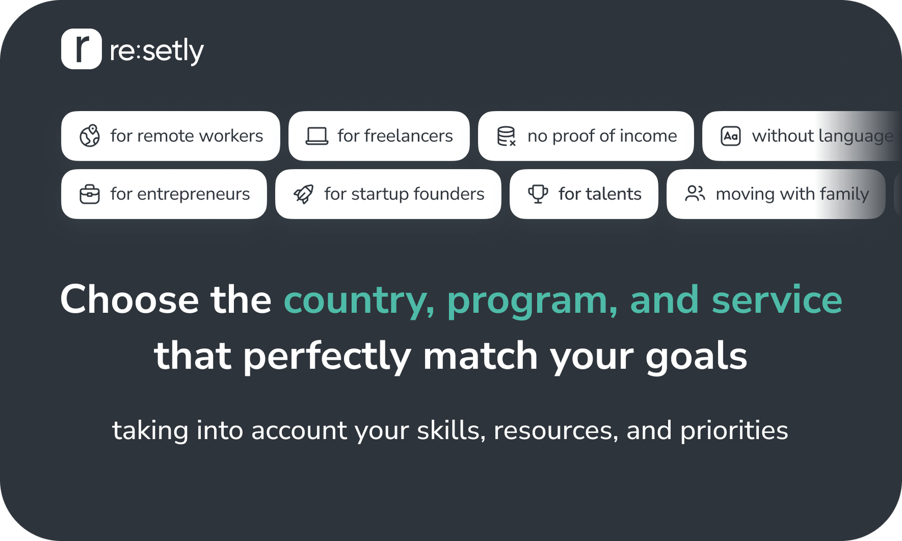The image size is (902, 541).
Task: Select the 'for freelancers' label text
Action: point(395,136)
